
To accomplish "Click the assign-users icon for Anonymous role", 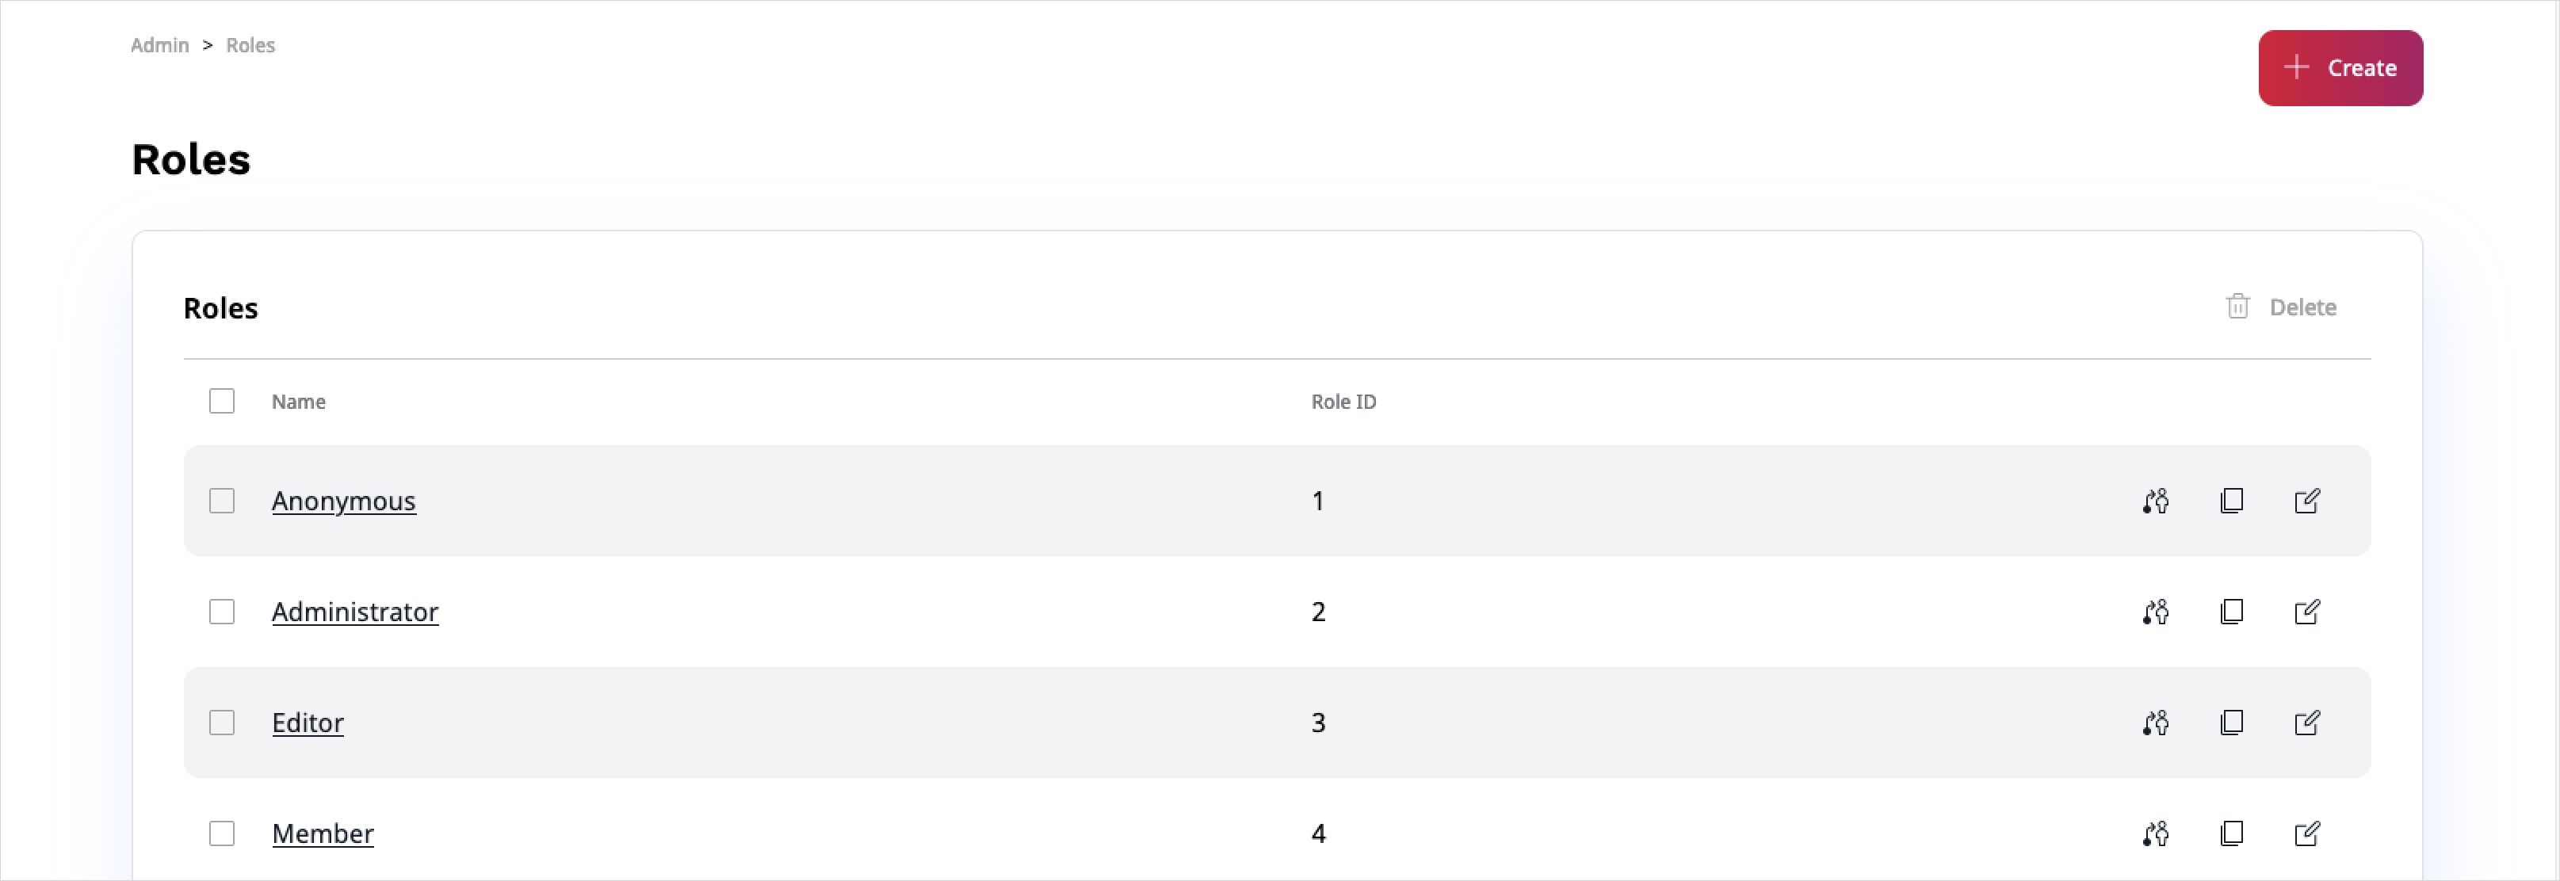I will 2156,501.
